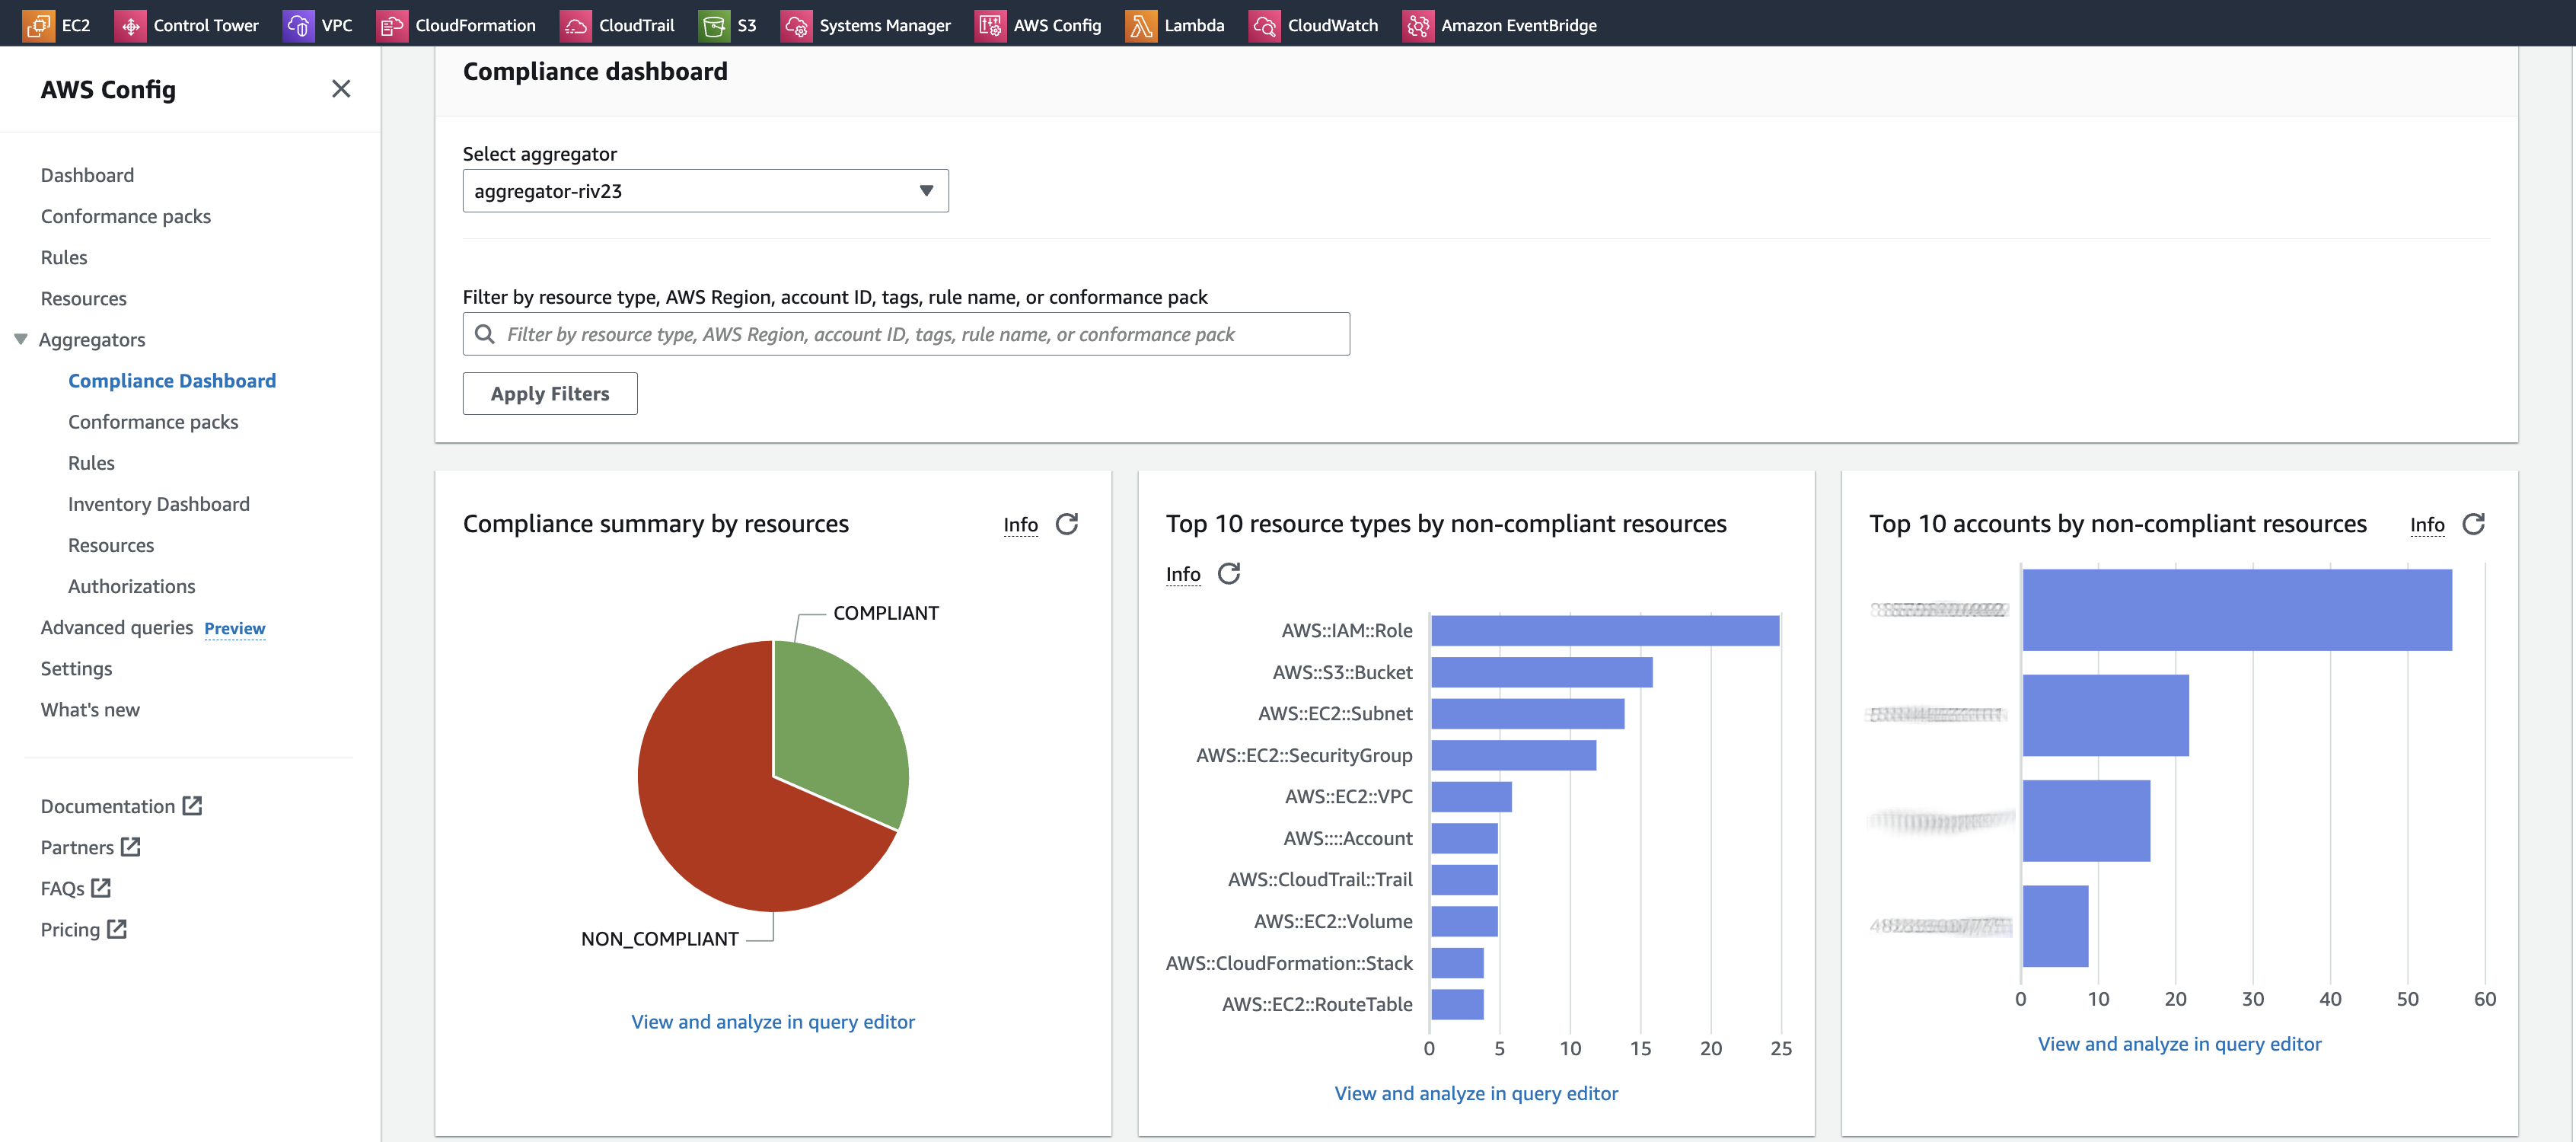The width and height of the screenshot is (2576, 1142).
Task: Click the AWS::EC2::RouteTable label
Action: click(x=1317, y=1004)
